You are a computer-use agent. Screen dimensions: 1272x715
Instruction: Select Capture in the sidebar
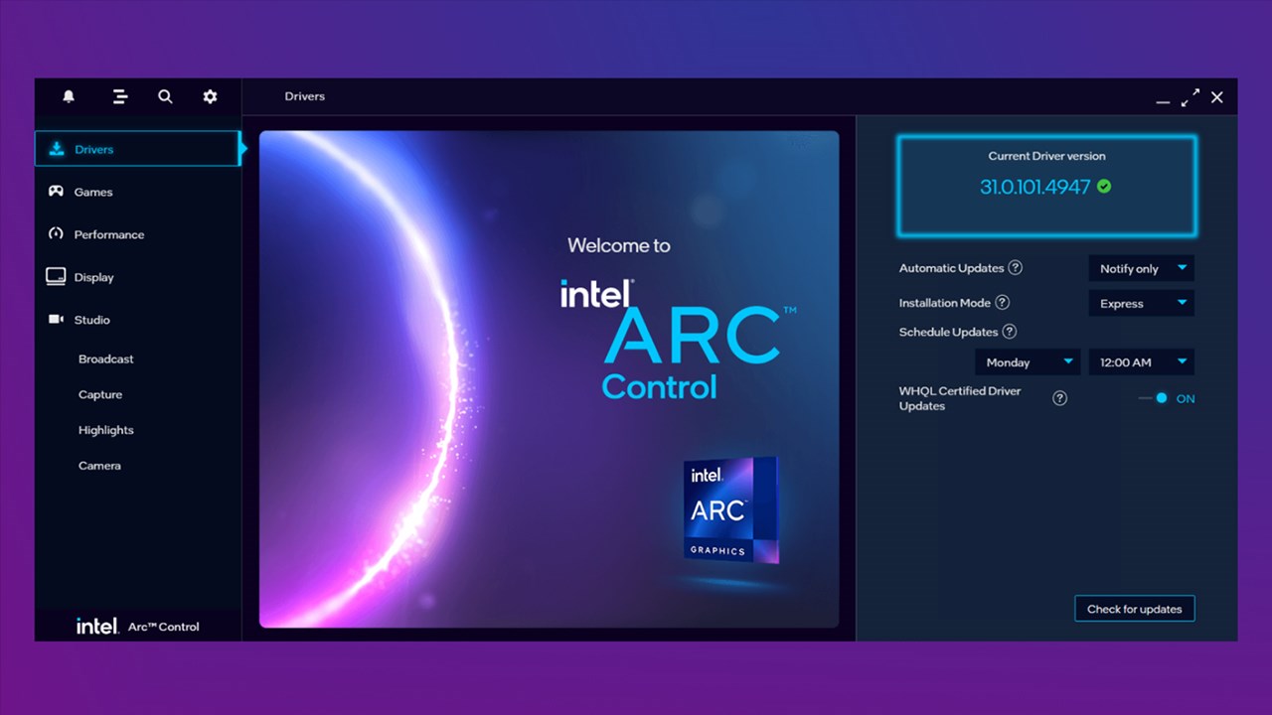pyautogui.click(x=100, y=394)
